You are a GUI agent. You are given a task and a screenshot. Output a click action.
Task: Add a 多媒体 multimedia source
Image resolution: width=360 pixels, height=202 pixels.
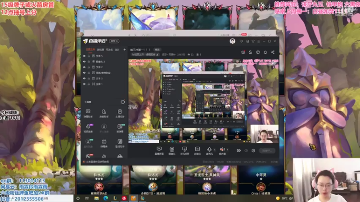point(197,151)
